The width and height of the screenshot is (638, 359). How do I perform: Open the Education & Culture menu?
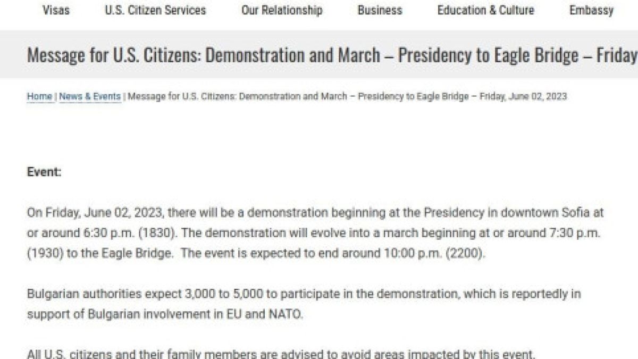(x=485, y=10)
